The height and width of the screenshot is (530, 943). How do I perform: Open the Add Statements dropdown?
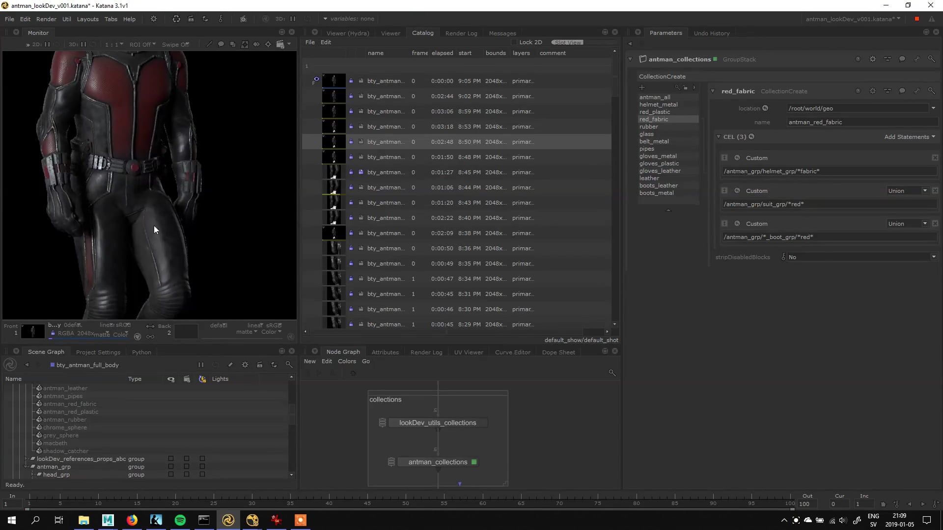910,137
